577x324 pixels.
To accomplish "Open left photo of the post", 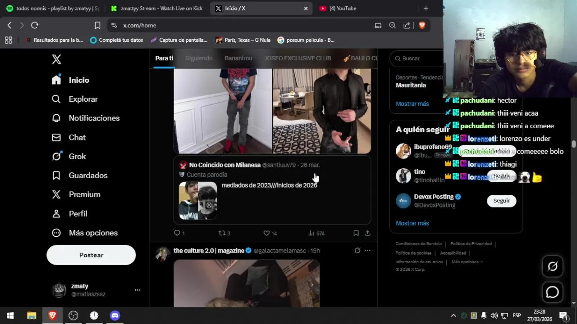I will [x=223, y=111].
